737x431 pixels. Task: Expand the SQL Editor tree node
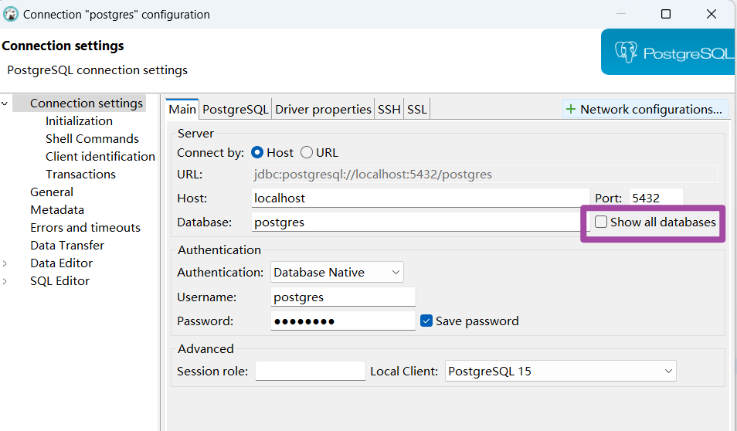tap(6, 281)
